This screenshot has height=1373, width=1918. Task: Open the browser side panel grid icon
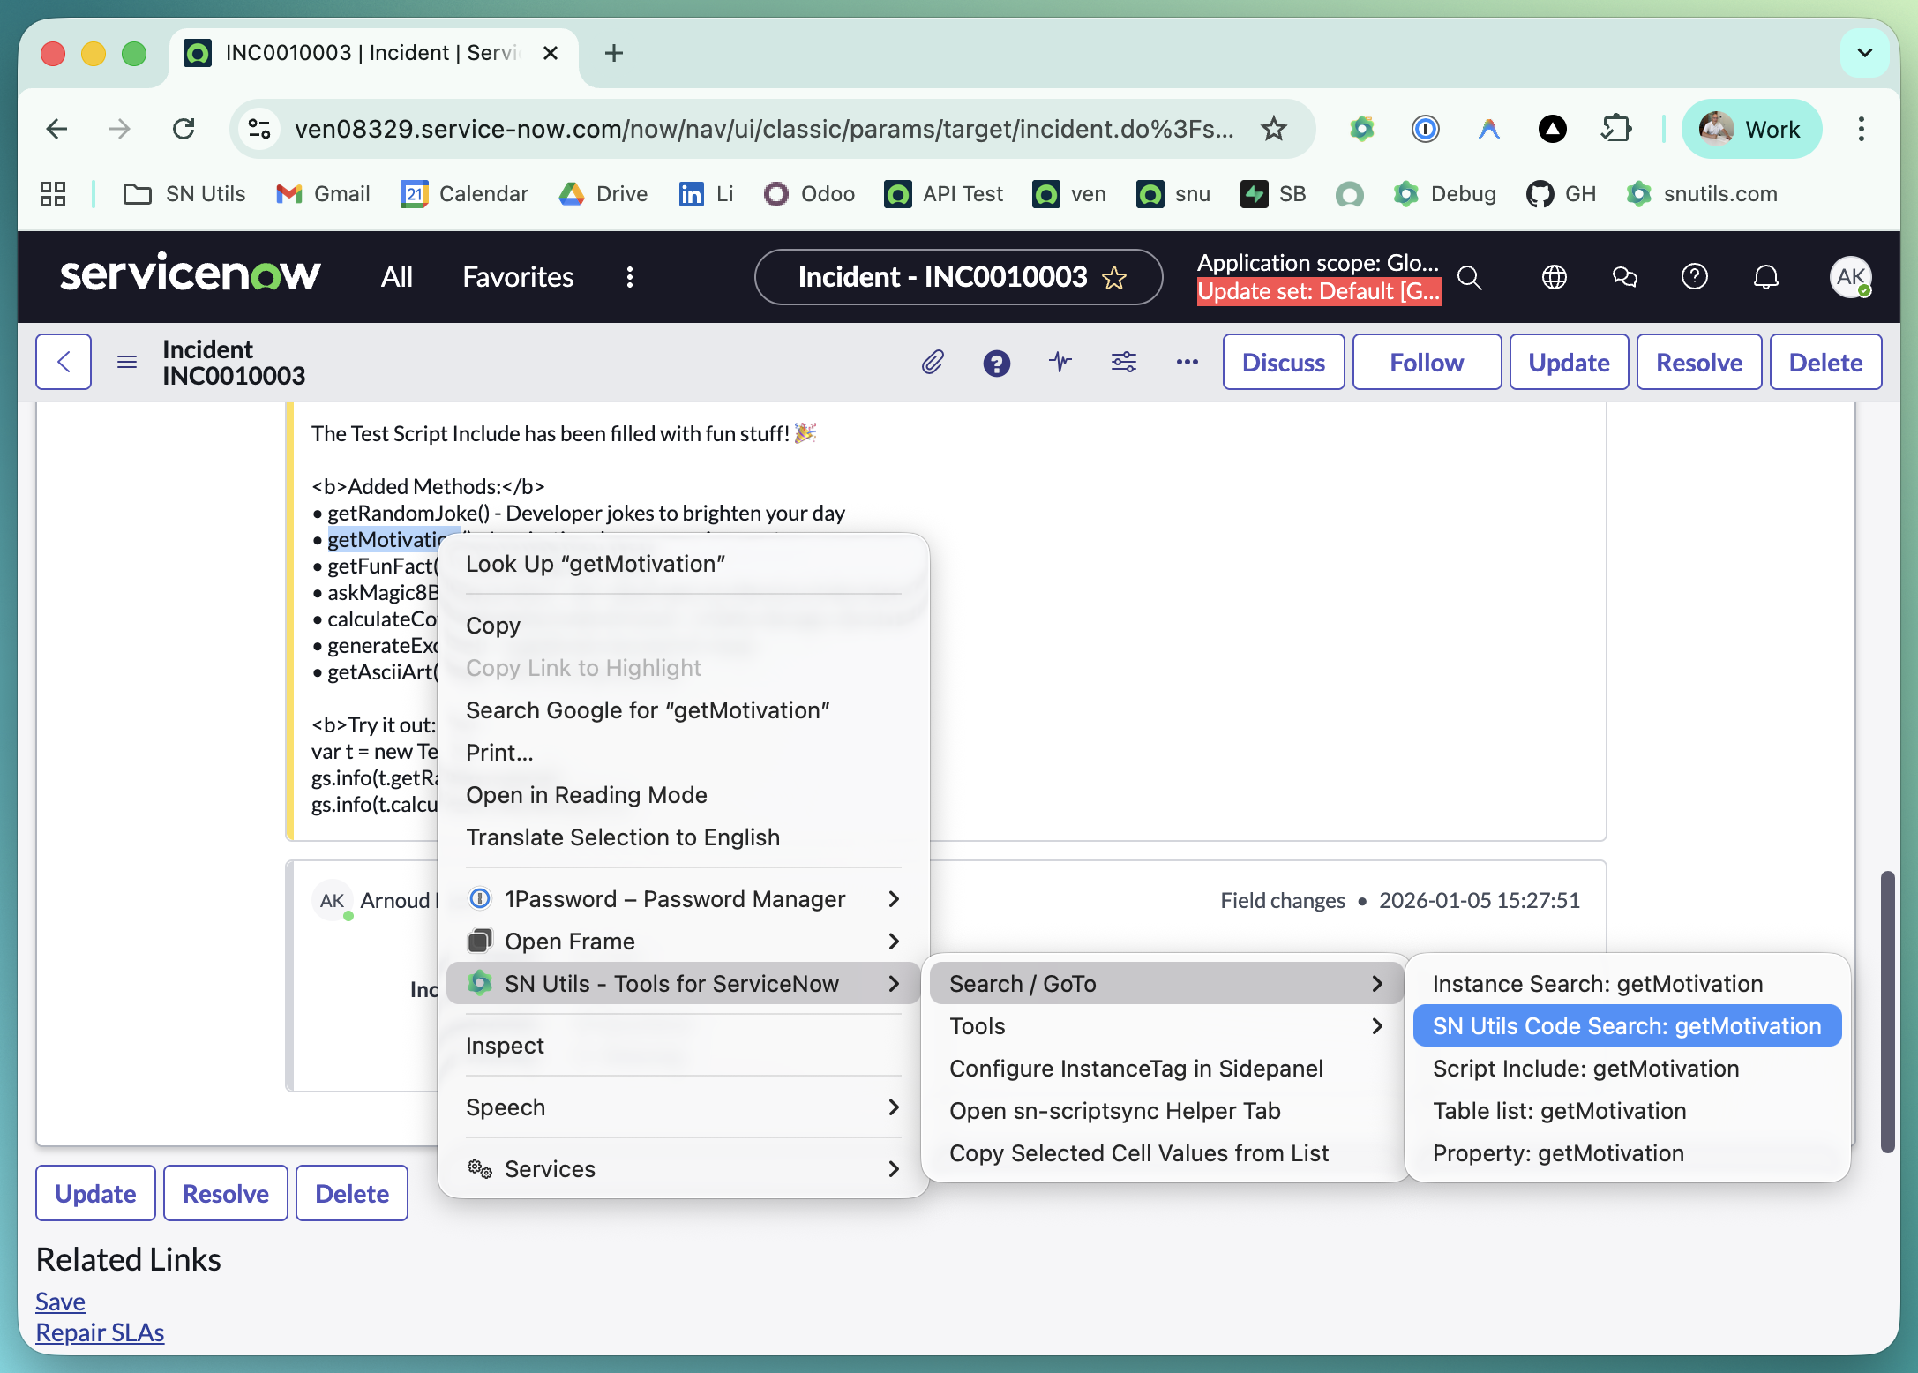pyautogui.click(x=53, y=193)
